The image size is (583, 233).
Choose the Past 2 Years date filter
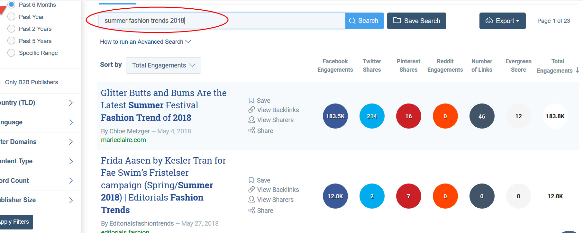coord(11,29)
